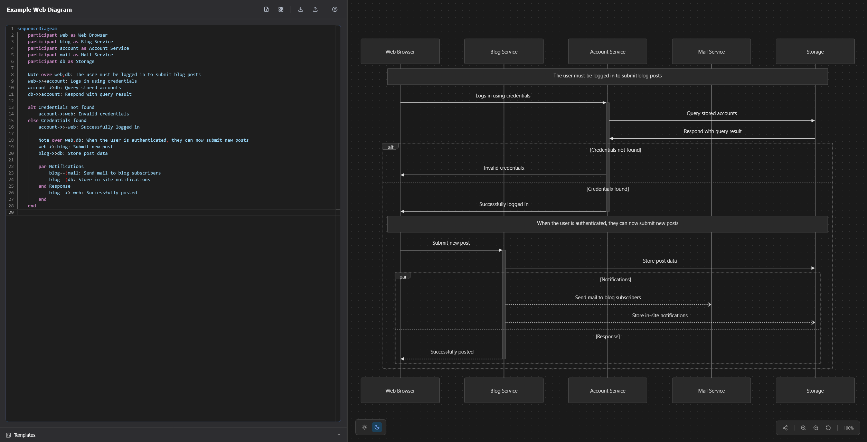Click the 'must be logged in' note box
Image resolution: width=867 pixels, height=442 pixels.
point(607,76)
